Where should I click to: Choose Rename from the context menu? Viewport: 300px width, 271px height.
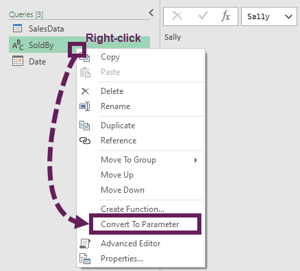(x=140, y=106)
